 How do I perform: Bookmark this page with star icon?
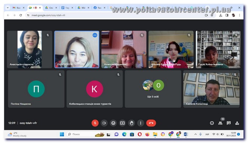coord(212,15)
